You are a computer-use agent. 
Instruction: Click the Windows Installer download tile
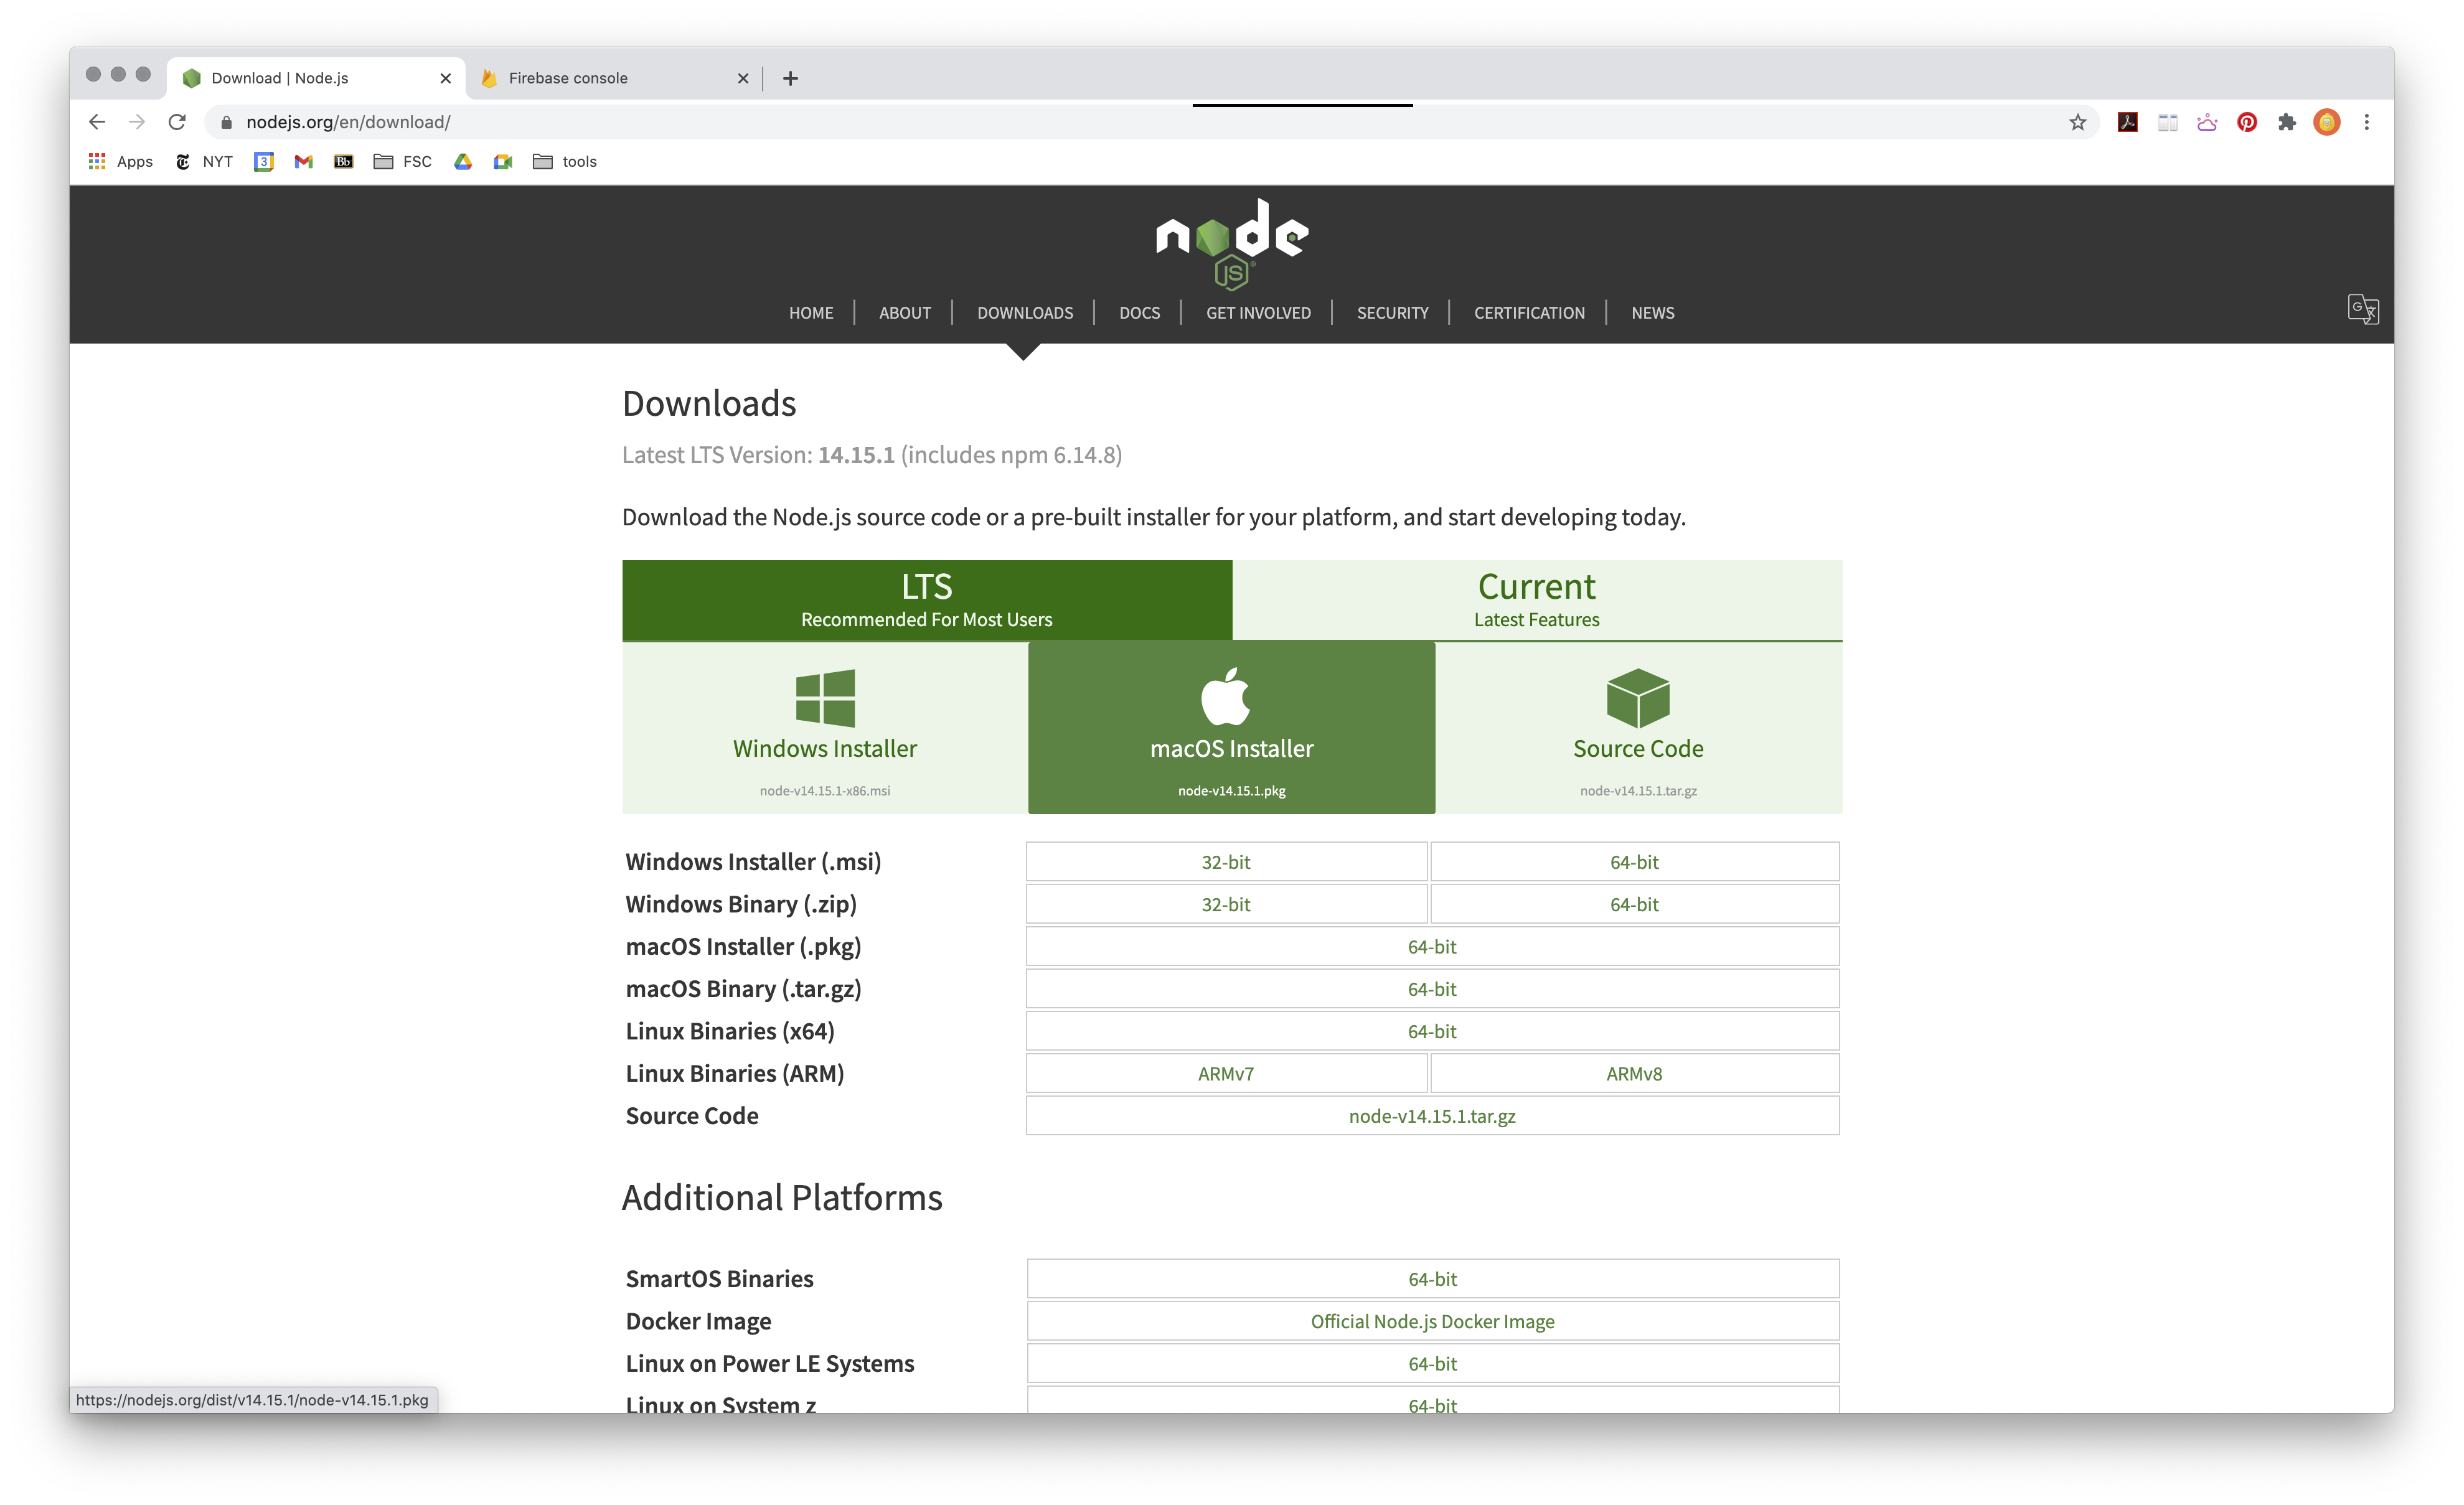point(825,728)
